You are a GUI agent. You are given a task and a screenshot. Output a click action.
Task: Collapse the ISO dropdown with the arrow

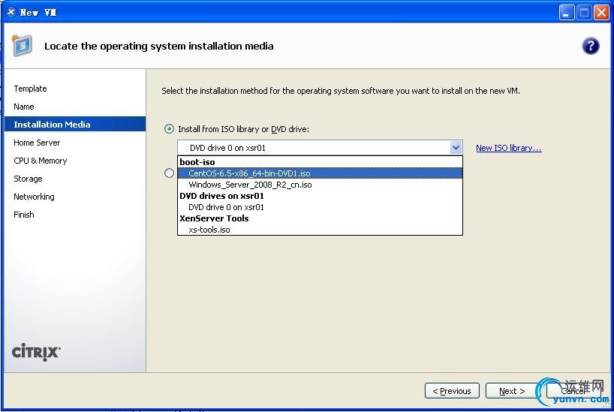456,148
